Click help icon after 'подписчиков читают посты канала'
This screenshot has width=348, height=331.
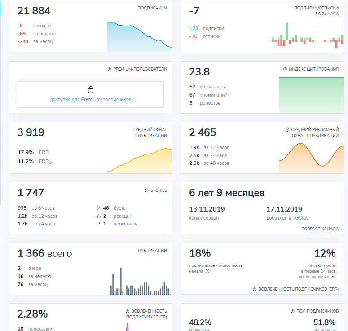[207, 271]
